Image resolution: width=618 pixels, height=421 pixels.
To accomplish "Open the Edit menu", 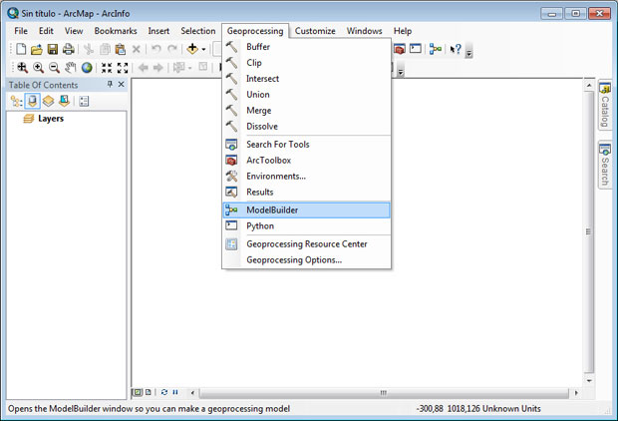I will [x=46, y=31].
